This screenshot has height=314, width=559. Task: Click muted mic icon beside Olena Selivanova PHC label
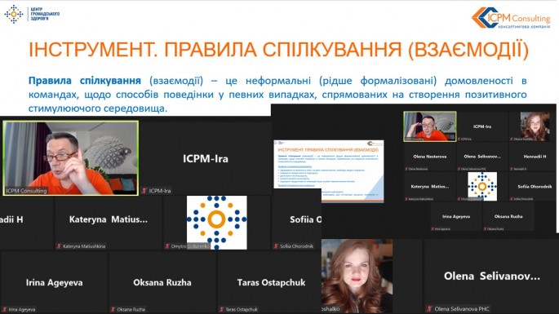coord(429,308)
